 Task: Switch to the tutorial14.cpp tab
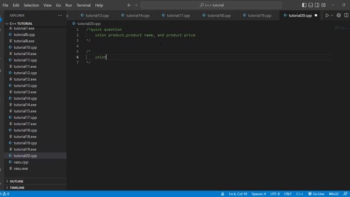coord(136,15)
